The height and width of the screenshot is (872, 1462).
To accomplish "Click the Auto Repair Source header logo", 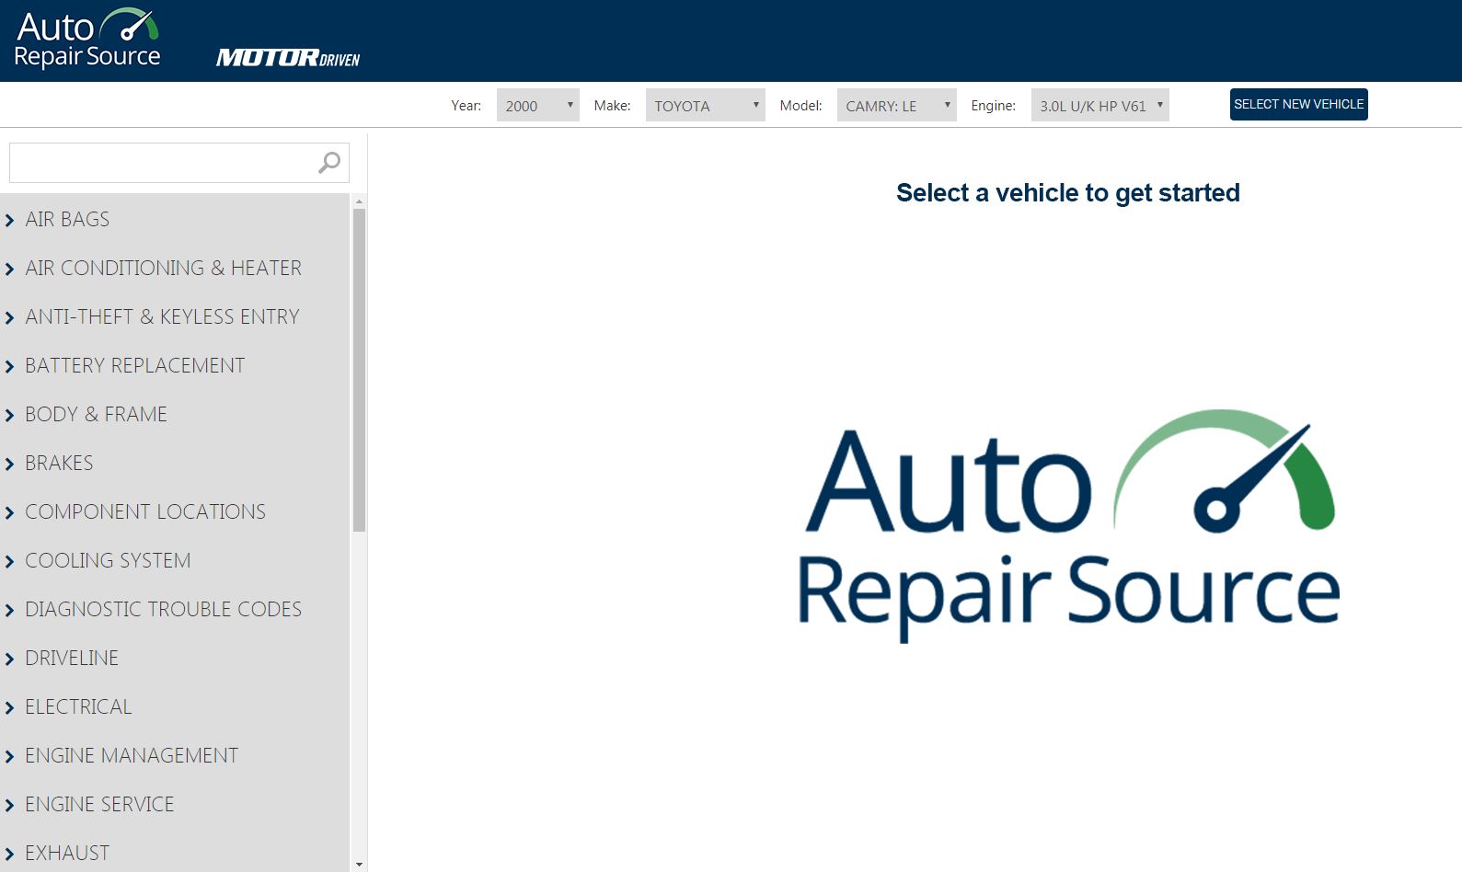I will (x=87, y=40).
